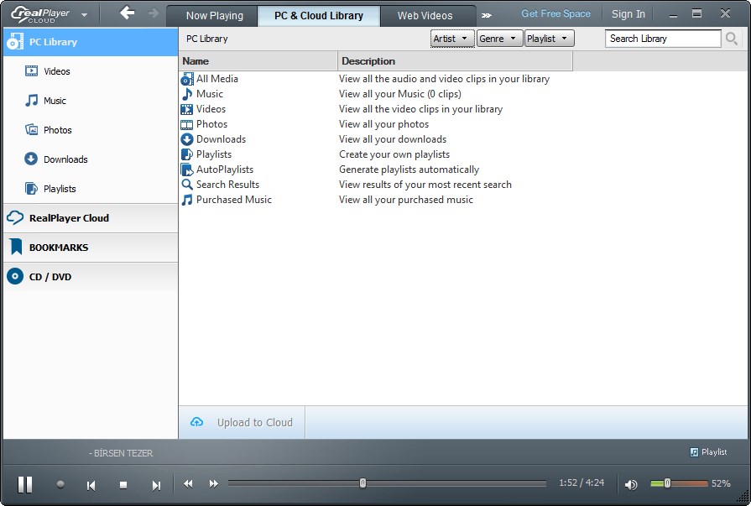The width and height of the screenshot is (751, 506).
Task: Click the rewind button
Action: (x=188, y=484)
